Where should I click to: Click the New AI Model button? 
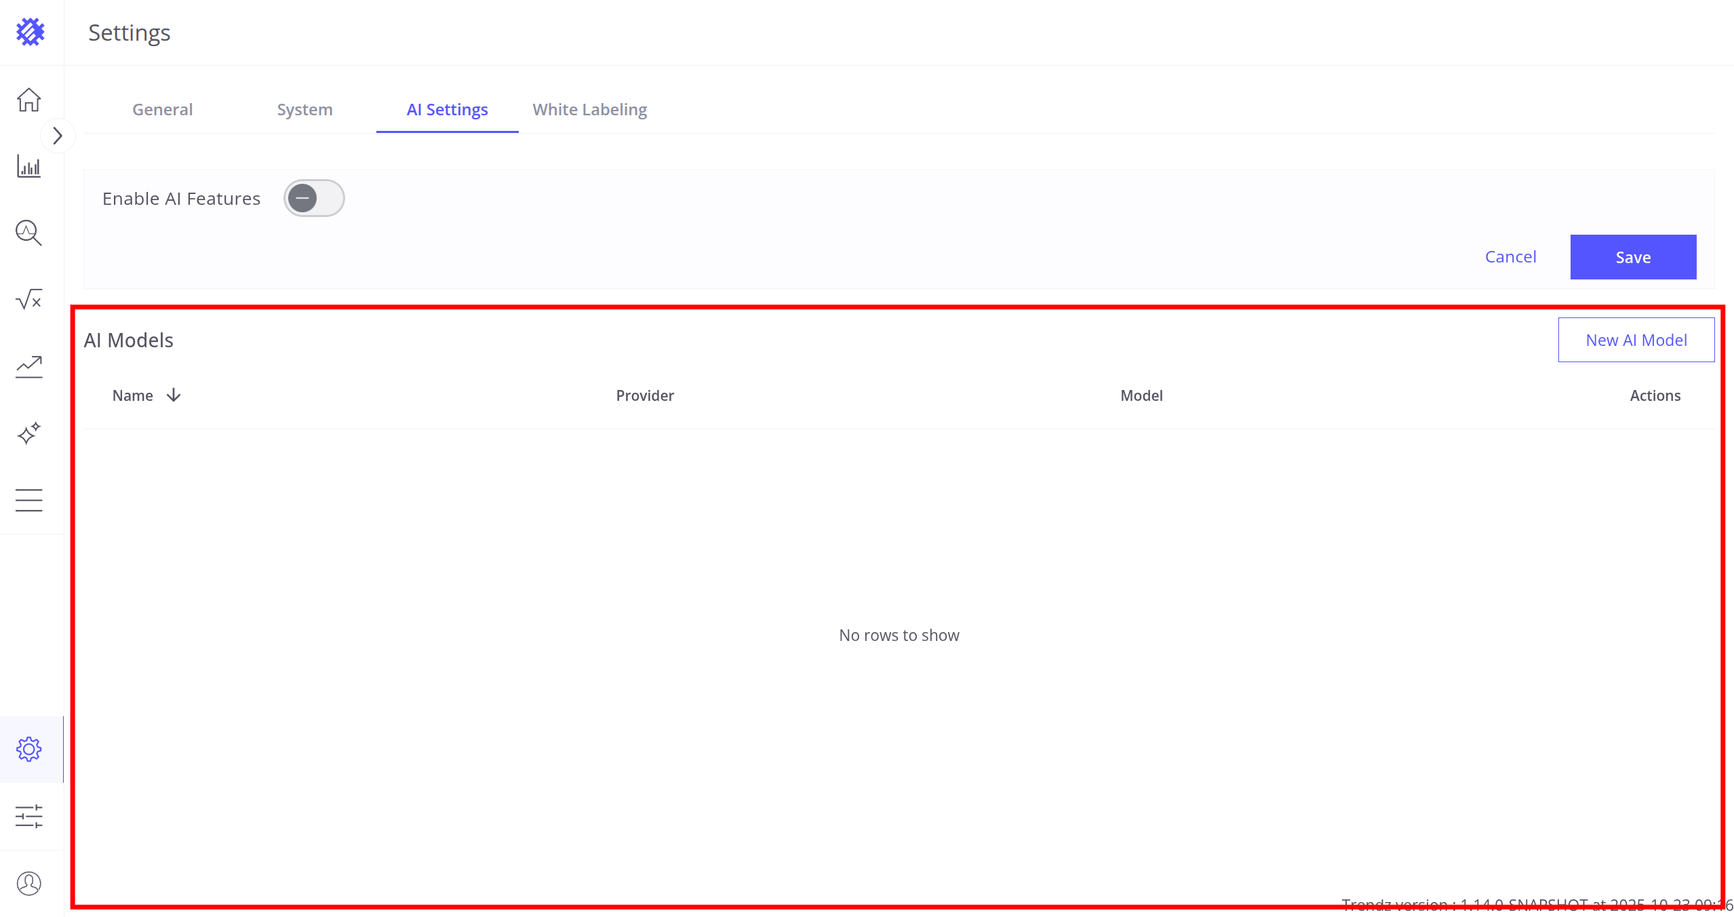coord(1636,340)
